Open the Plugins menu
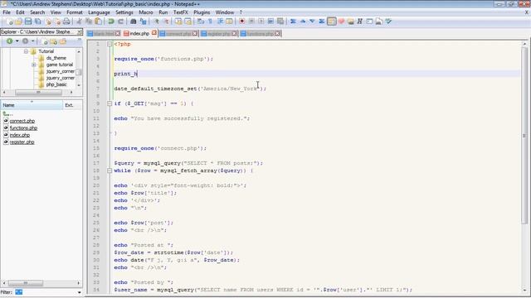Viewport: 531px width, 298px height. 202,12
